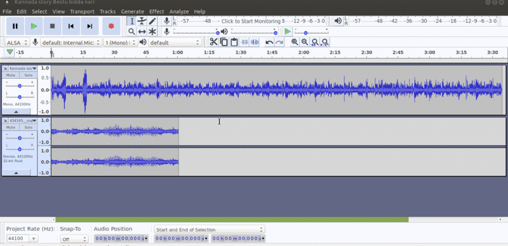This screenshot has height=246, width=508.
Task: Solo the Kannada story track
Action: pos(28,75)
